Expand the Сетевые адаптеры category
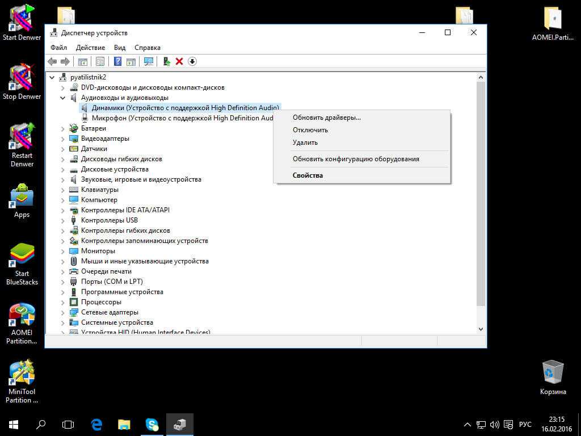Image resolution: width=581 pixels, height=436 pixels. point(63,312)
